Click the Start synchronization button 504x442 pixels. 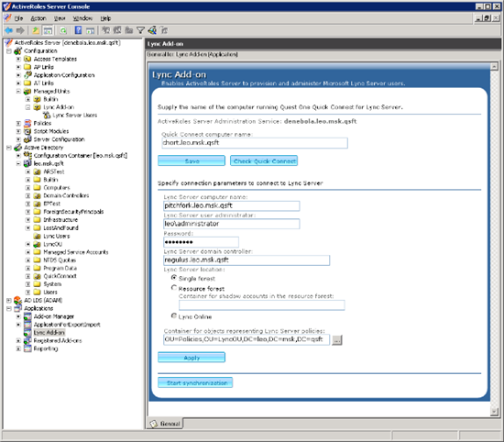195,382
